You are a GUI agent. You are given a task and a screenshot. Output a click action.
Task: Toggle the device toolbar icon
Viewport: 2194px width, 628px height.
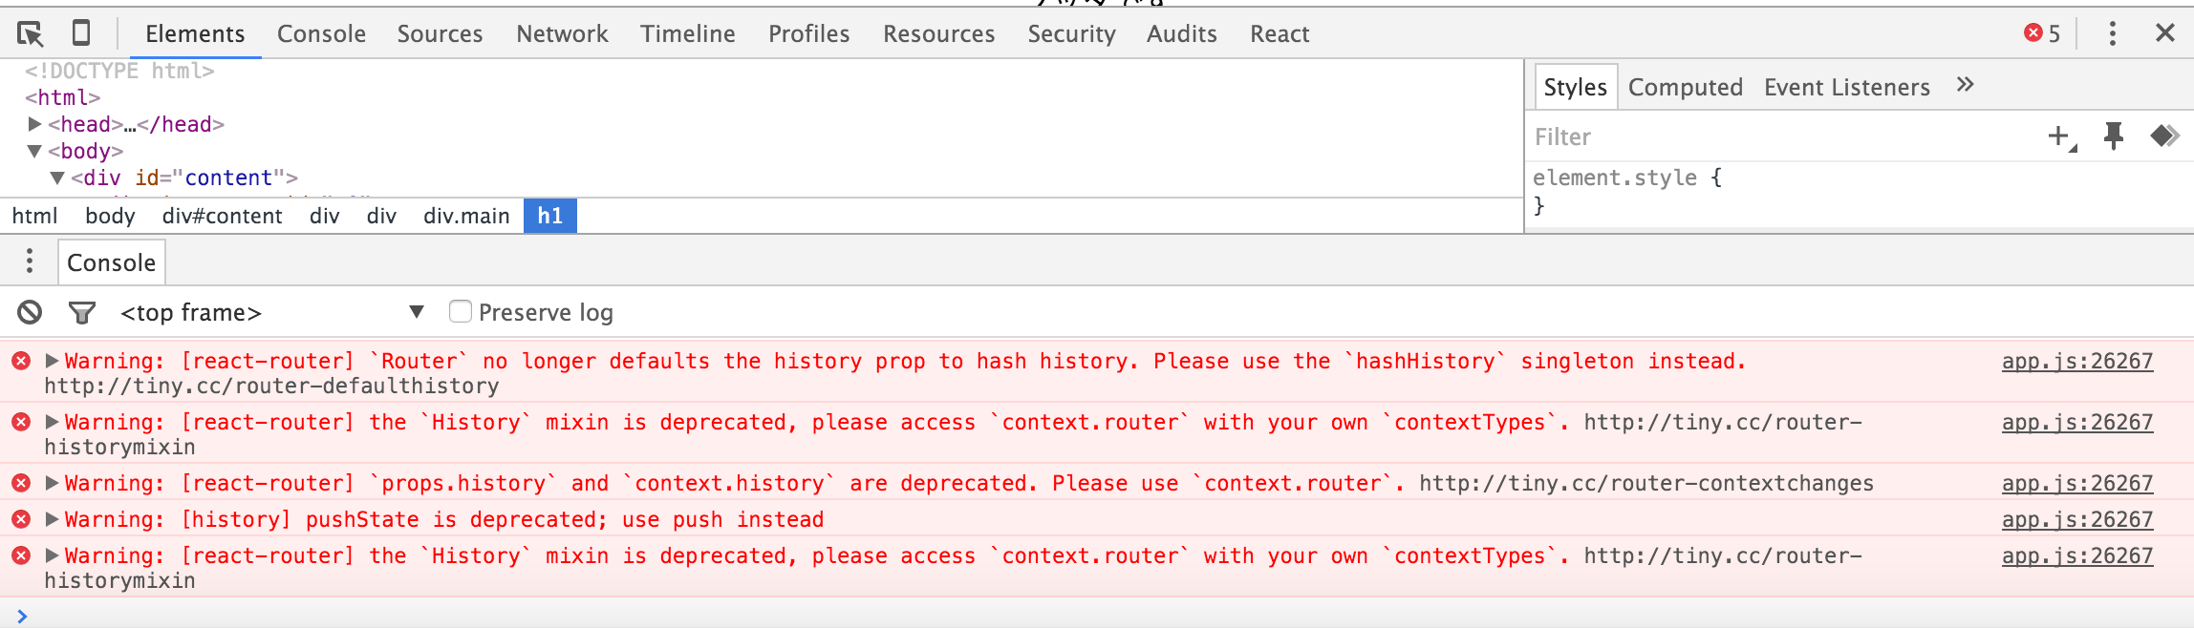pos(80,32)
